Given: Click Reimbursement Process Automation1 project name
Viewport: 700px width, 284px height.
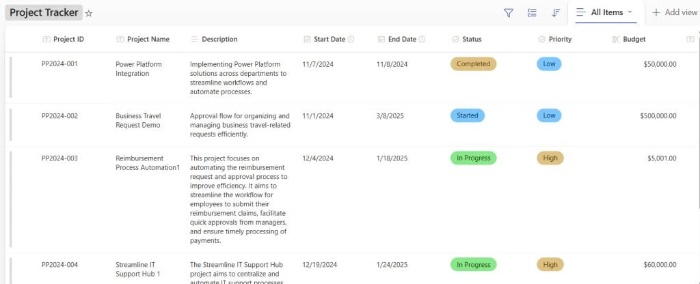Looking at the screenshot, I should pos(148,162).
